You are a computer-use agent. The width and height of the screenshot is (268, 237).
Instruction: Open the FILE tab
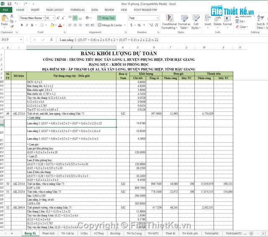5,10
